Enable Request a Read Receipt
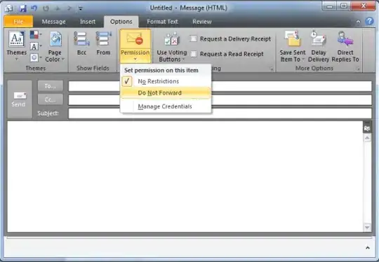This screenshot has height=262, width=379. [x=227, y=54]
